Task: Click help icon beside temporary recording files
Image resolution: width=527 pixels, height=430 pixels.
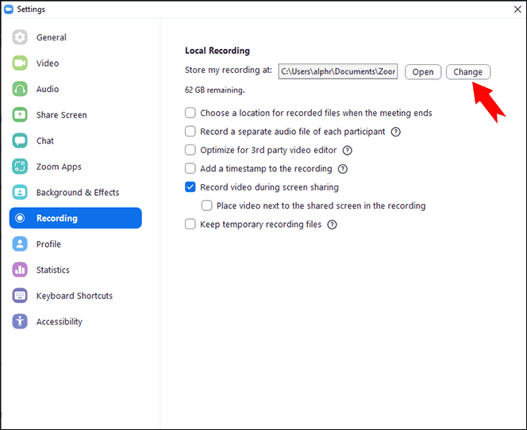Action: point(332,225)
